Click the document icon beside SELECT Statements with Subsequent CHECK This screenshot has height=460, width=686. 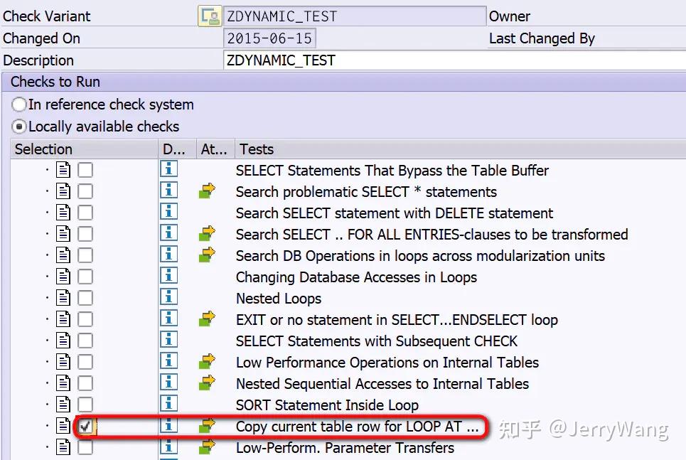[63, 341]
